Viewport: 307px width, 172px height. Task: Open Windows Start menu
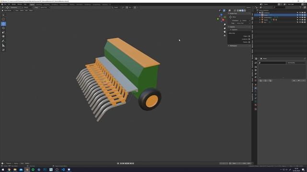(3, 170)
